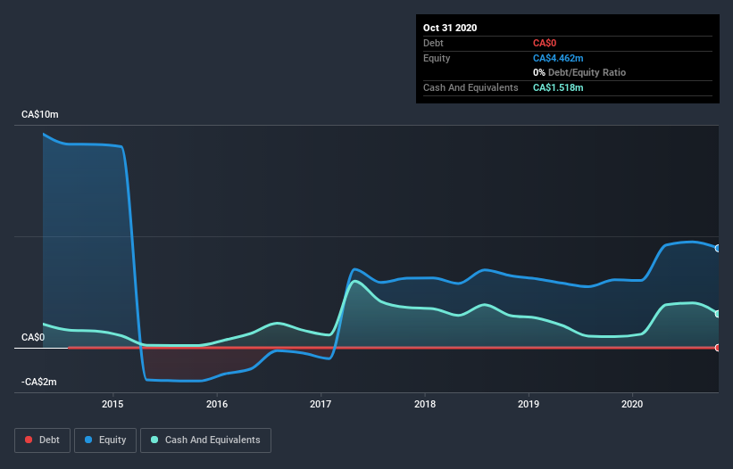Select the teal Cash endpoint marker
Screen dimensions: 733x469
[x=718, y=314]
